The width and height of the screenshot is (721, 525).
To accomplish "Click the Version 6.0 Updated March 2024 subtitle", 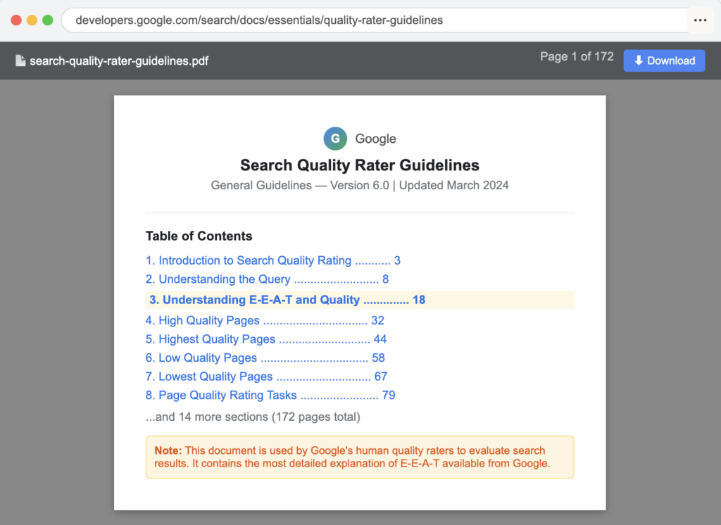I will [x=360, y=185].
